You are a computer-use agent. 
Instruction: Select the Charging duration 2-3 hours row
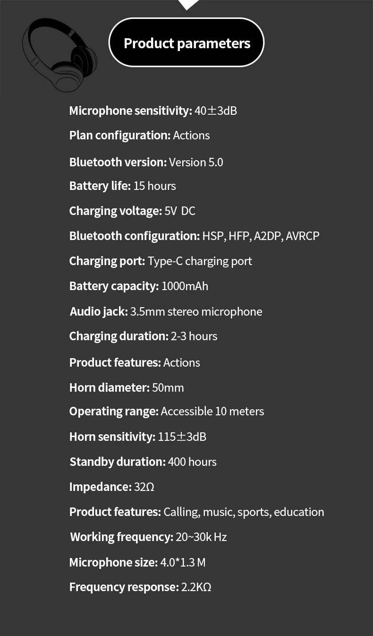click(143, 336)
